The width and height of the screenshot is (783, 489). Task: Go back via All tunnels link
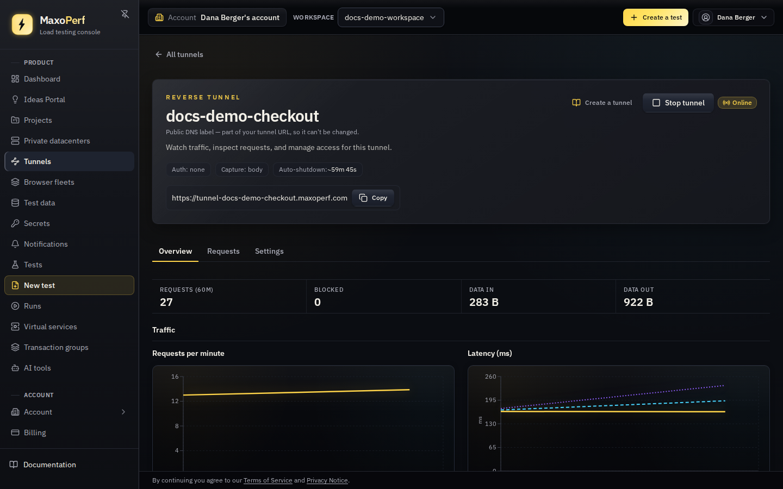coord(179,54)
